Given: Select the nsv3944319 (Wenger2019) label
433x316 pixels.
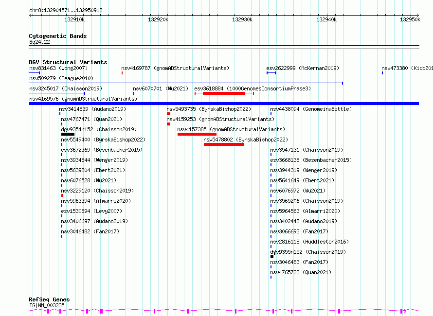Looking at the screenshot, I should 304,170.
